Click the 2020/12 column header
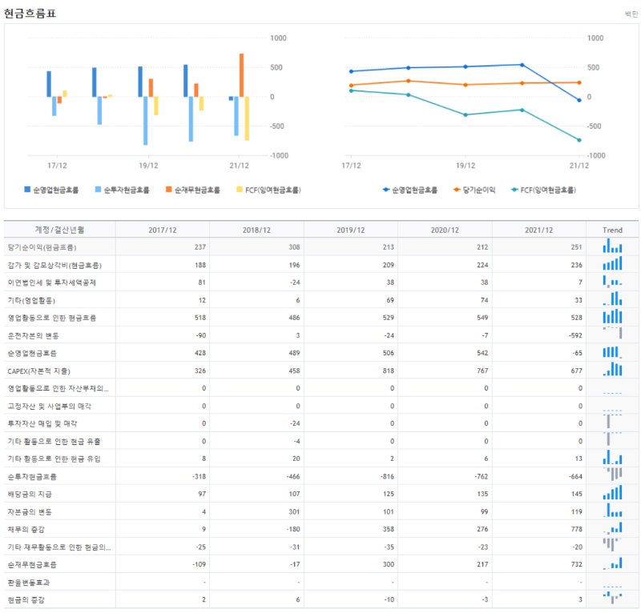 (x=445, y=230)
